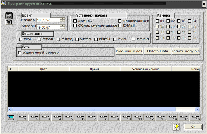Image resolution: width=207 pixels, height=134 pixels.
Task: Check the ЧЕТВ day checkbox
Action: click(77, 39)
